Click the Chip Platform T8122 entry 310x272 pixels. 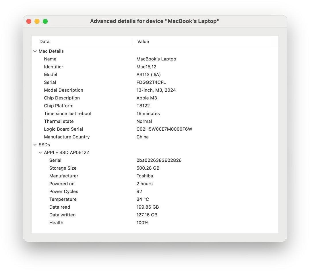pos(143,105)
